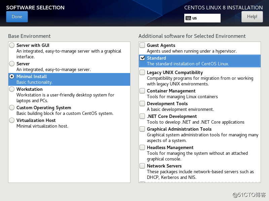Click 'Tools to develop .NET and .NET Core applications'

[196, 122]
